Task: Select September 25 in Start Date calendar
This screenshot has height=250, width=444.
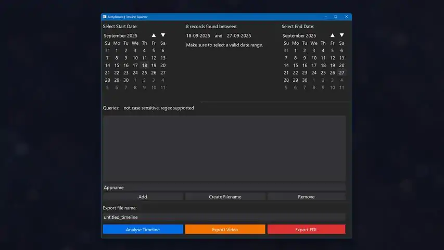Action: point(144,72)
